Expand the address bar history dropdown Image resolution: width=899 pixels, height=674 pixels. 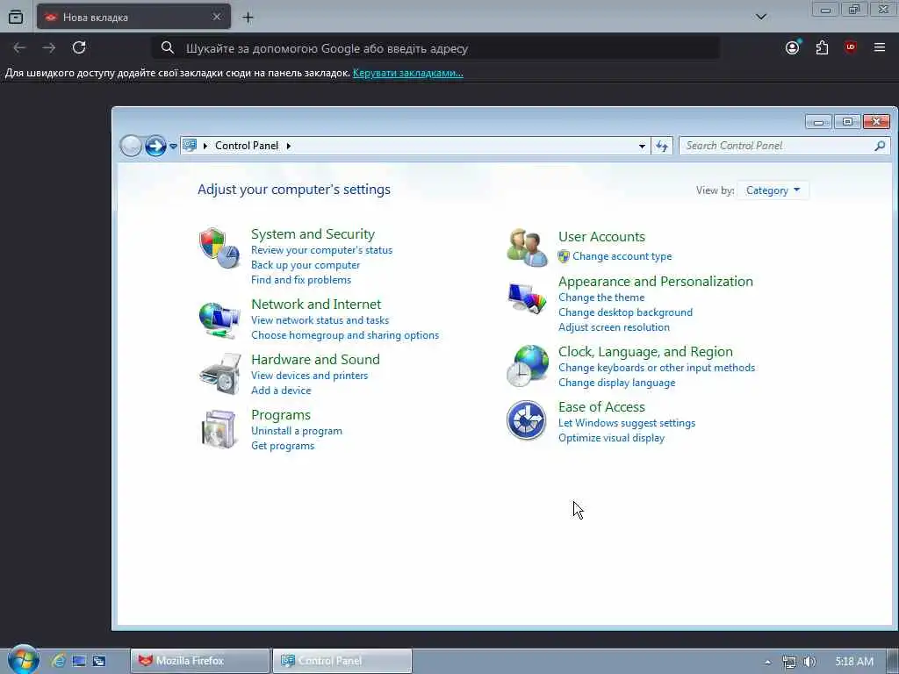642,146
